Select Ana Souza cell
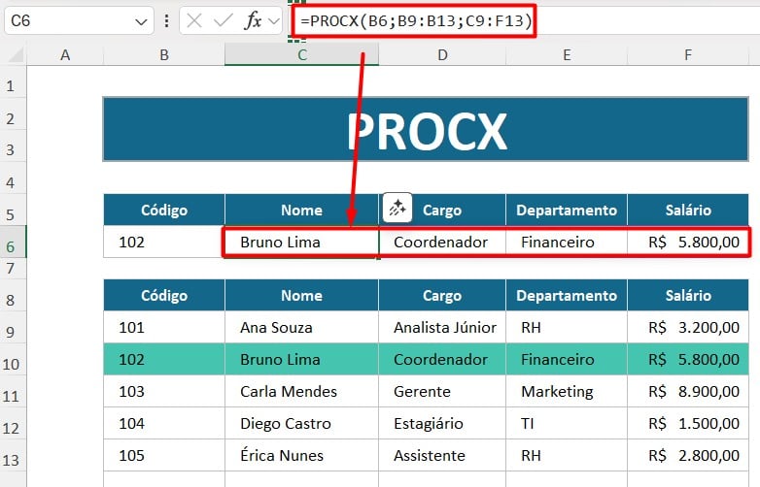Screen dimensions: 760x487 pos(301,327)
